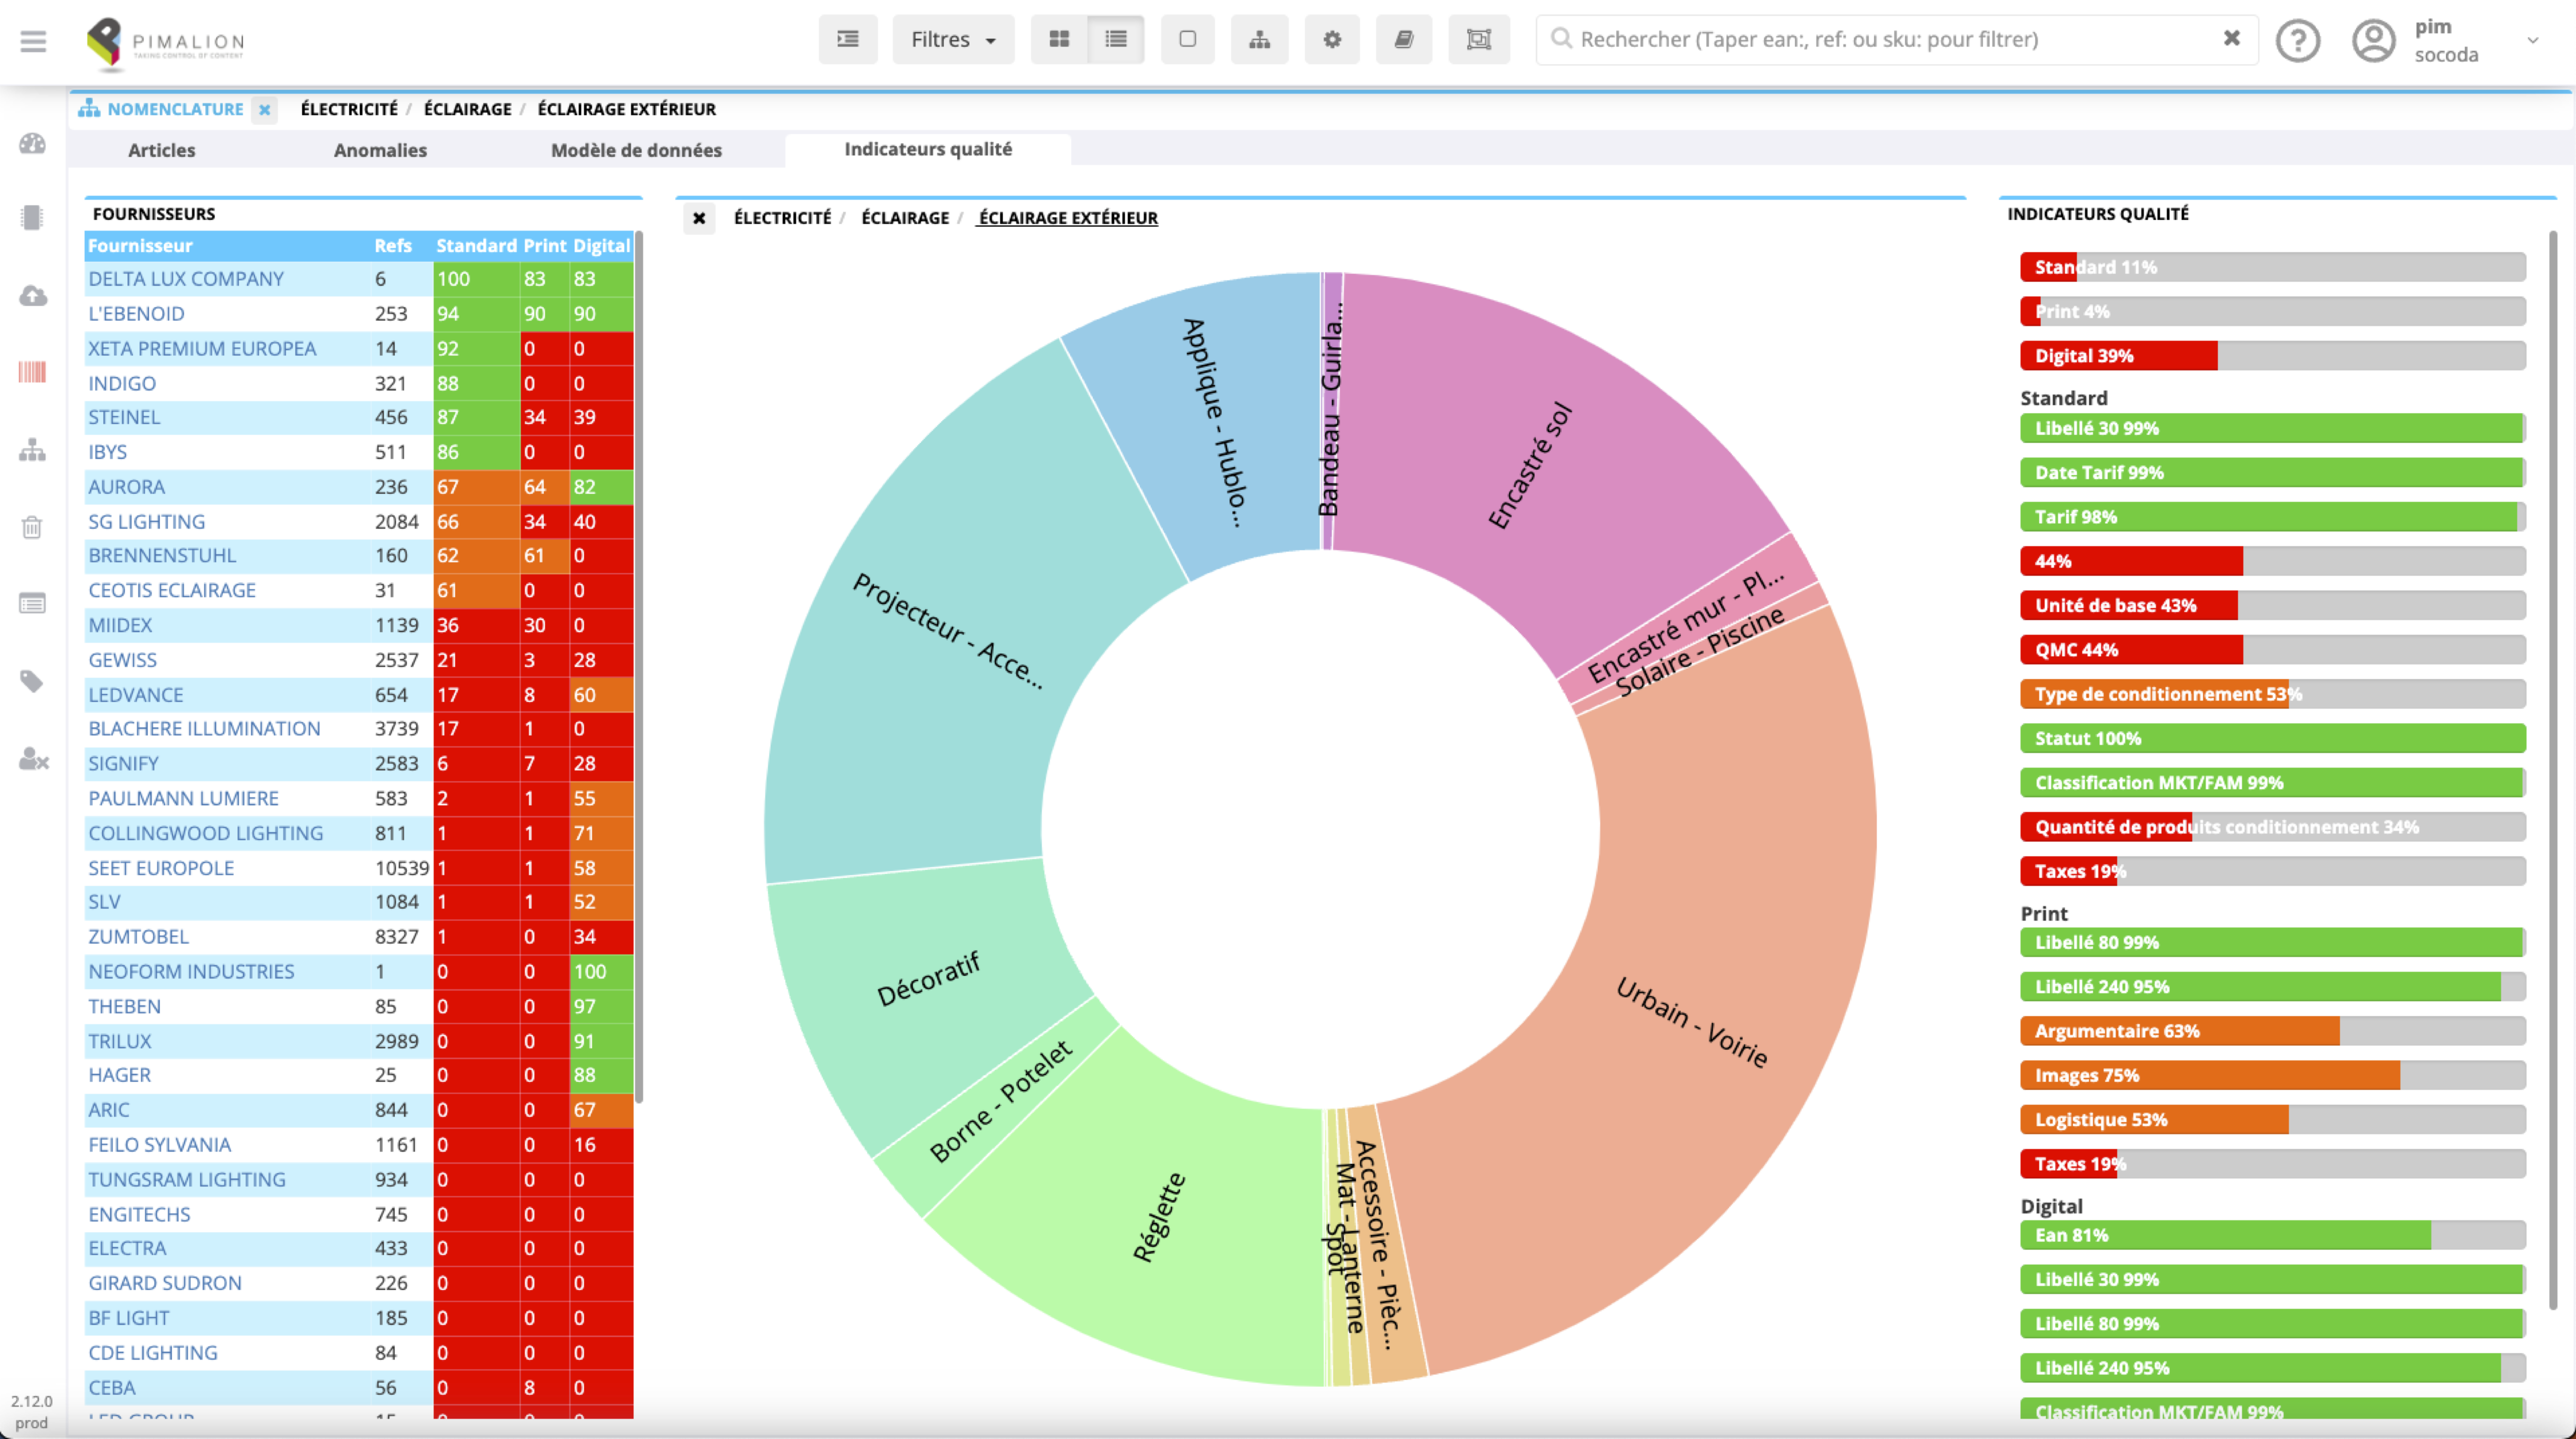Screen dimensions: 2576x1439
Task: Open the trash bin sidebar icon
Action: (x=32, y=527)
